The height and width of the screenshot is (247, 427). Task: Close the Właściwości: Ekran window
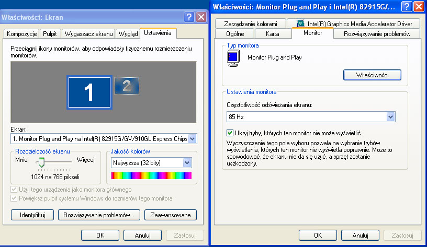201,17
